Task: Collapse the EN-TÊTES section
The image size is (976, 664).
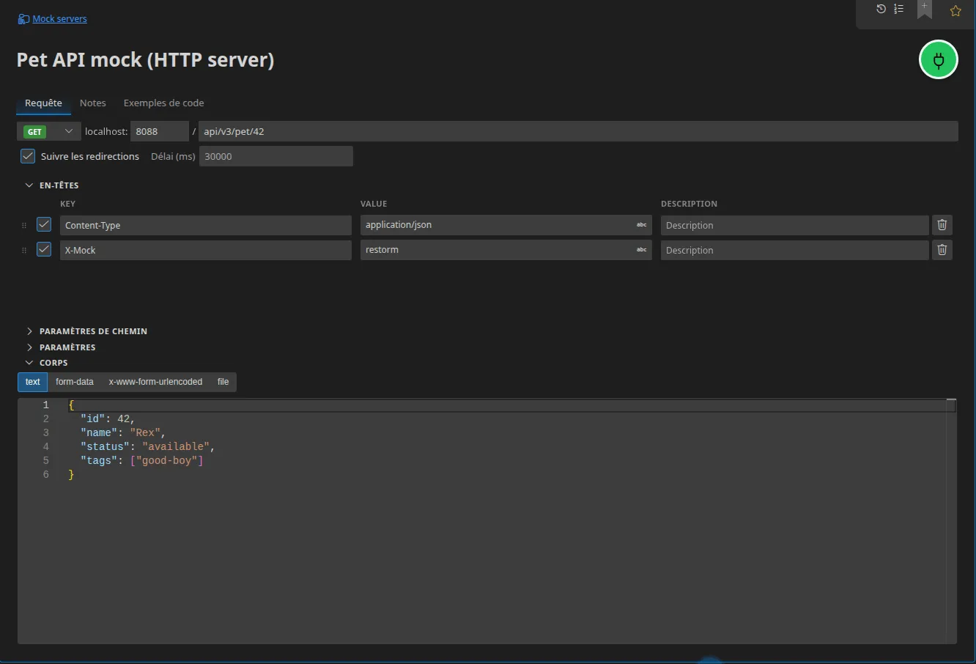Action: [29, 185]
